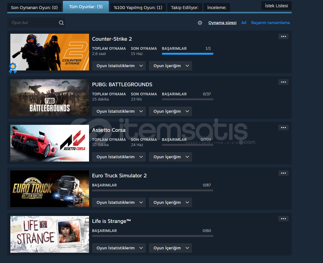Expand Oyun İstatistiklerim for PUBG: BATTLEGROUNDS
Screen dimensions: 323x263
tap(119, 111)
